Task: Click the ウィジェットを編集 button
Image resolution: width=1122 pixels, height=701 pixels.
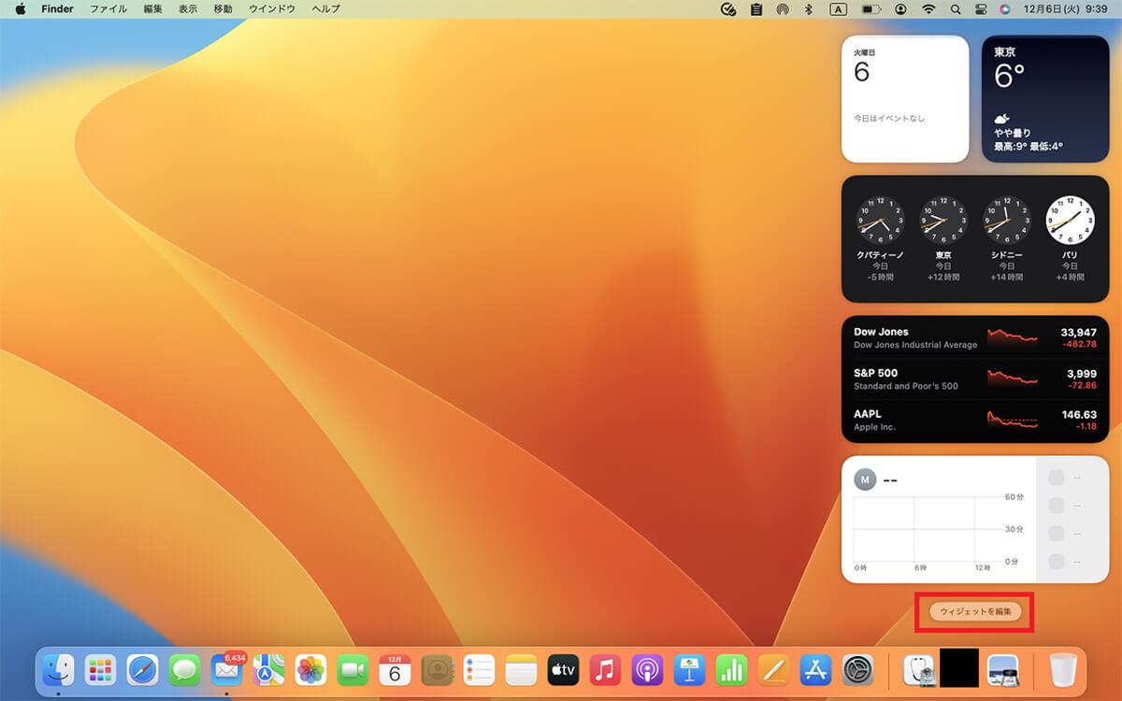Action: tap(975, 611)
